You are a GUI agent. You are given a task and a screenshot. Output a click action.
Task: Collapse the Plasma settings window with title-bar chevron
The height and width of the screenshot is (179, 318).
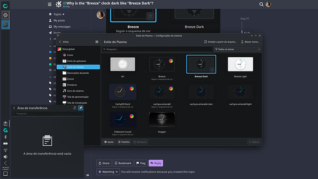pyautogui.click(x=252, y=36)
